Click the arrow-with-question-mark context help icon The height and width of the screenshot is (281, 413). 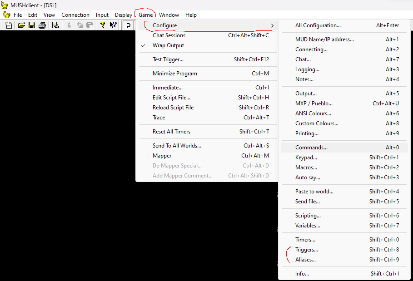tap(113, 25)
